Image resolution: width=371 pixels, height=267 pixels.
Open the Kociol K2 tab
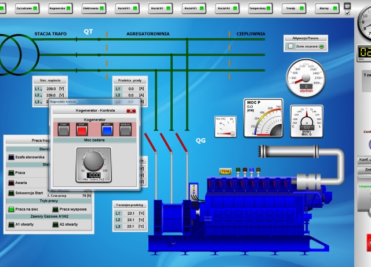tap(161, 8)
